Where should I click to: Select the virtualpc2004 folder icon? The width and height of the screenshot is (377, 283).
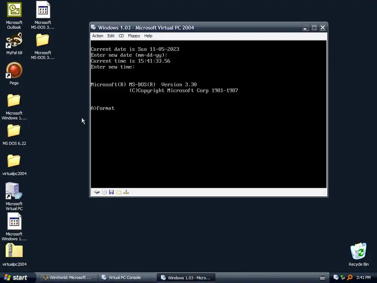pos(14,161)
